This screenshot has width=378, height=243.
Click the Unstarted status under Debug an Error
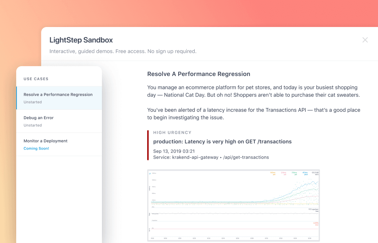point(32,125)
